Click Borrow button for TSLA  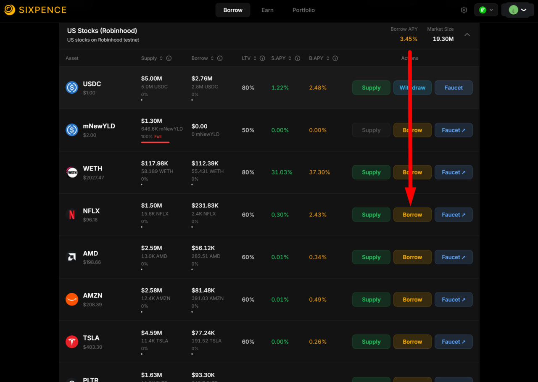point(412,342)
